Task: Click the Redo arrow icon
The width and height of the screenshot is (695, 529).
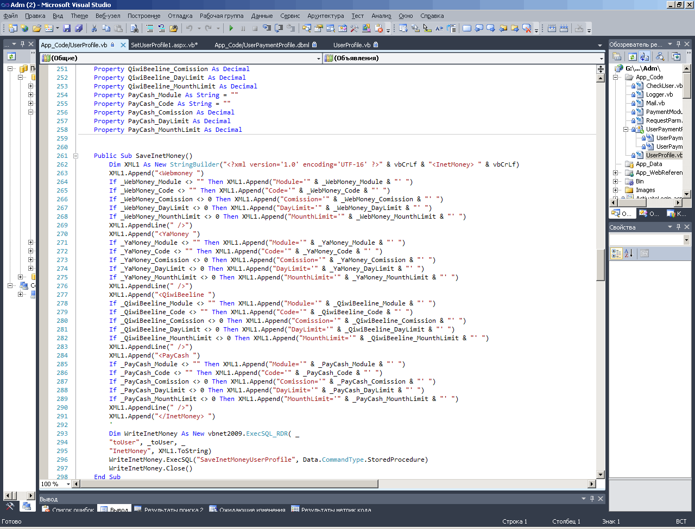Action: pyautogui.click(x=208, y=28)
